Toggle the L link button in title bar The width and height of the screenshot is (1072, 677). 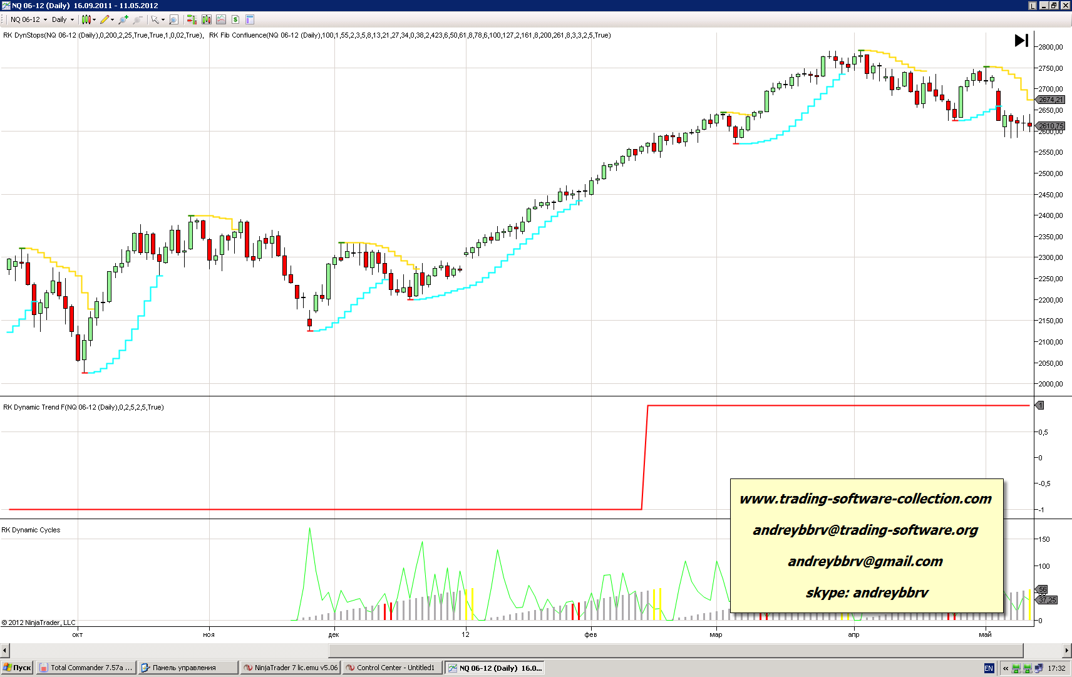pyautogui.click(x=1033, y=5)
